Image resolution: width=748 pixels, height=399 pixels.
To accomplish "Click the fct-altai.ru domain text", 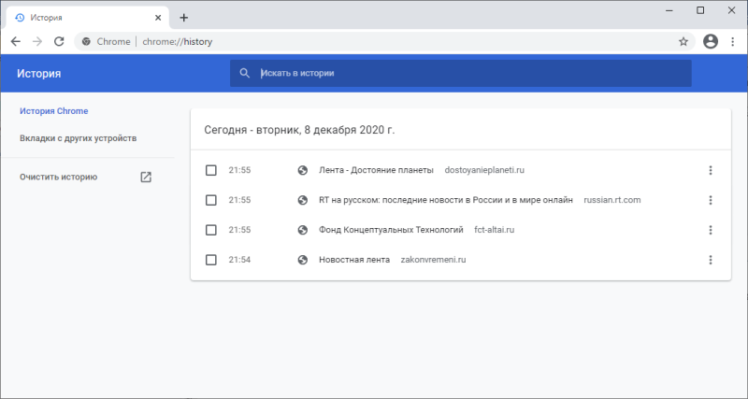I will (x=495, y=230).
